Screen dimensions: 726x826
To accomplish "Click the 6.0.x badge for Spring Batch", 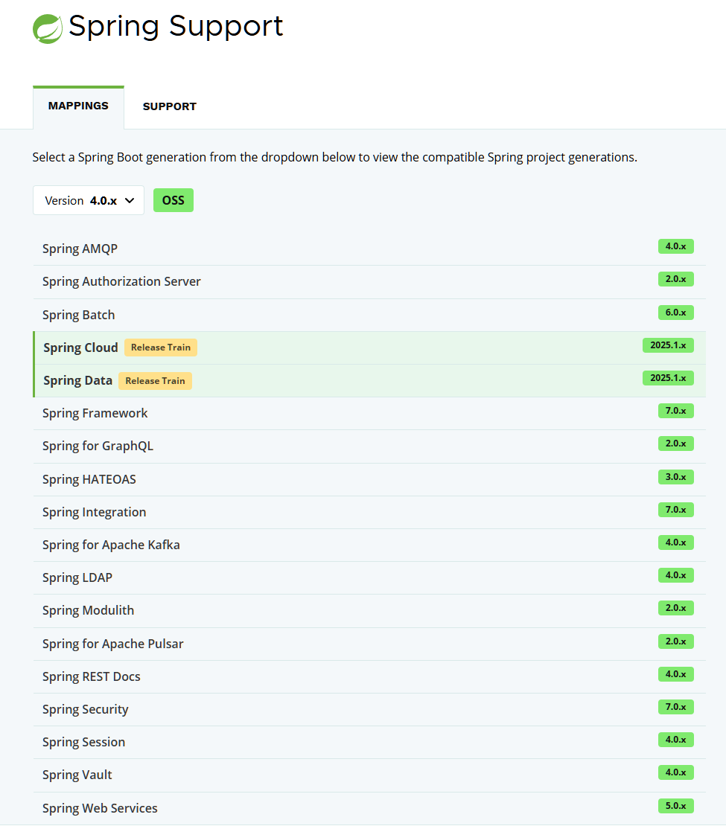I will (x=675, y=313).
